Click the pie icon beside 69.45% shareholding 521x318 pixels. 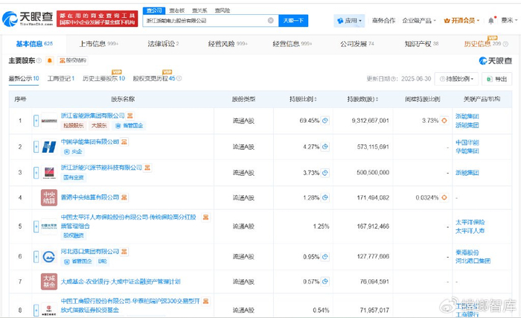[x=325, y=119]
